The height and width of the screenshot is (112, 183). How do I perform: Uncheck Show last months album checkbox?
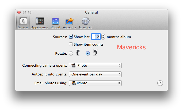[71, 37]
